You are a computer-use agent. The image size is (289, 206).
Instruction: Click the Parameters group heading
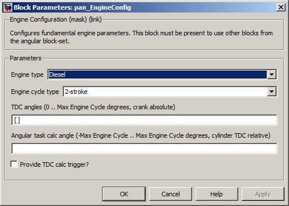click(x=26, y=58)
